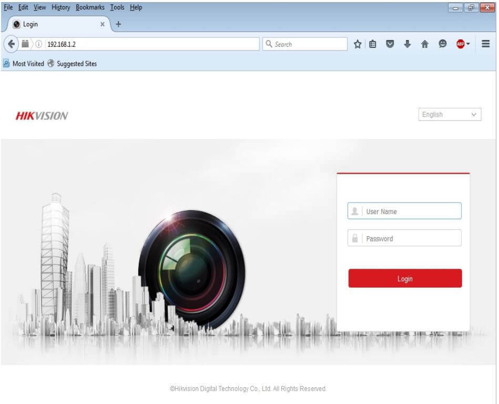Open the Bookmarks menu
This screenshot has height=404, width=499.
90,7
